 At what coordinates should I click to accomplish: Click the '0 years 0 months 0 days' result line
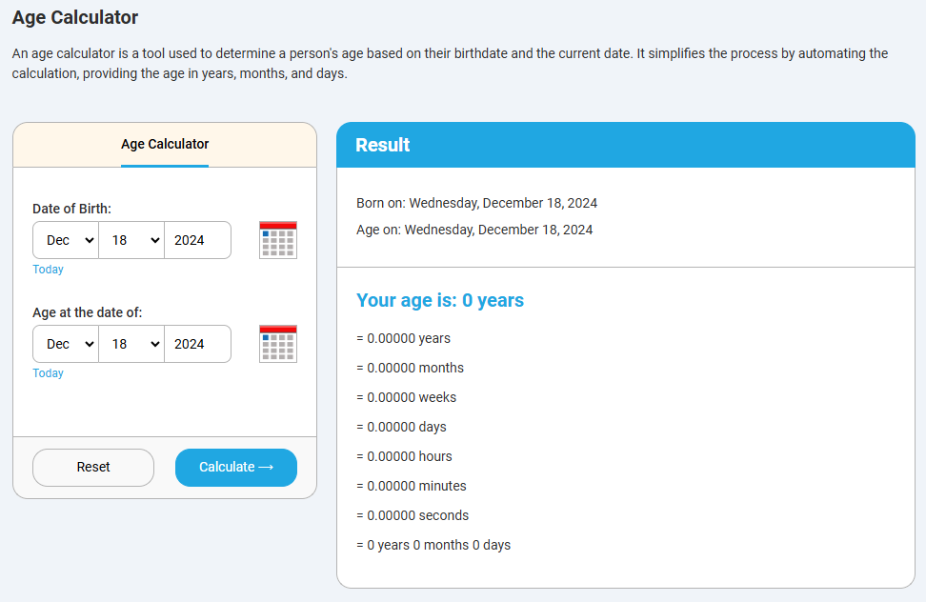coord(433,545)
